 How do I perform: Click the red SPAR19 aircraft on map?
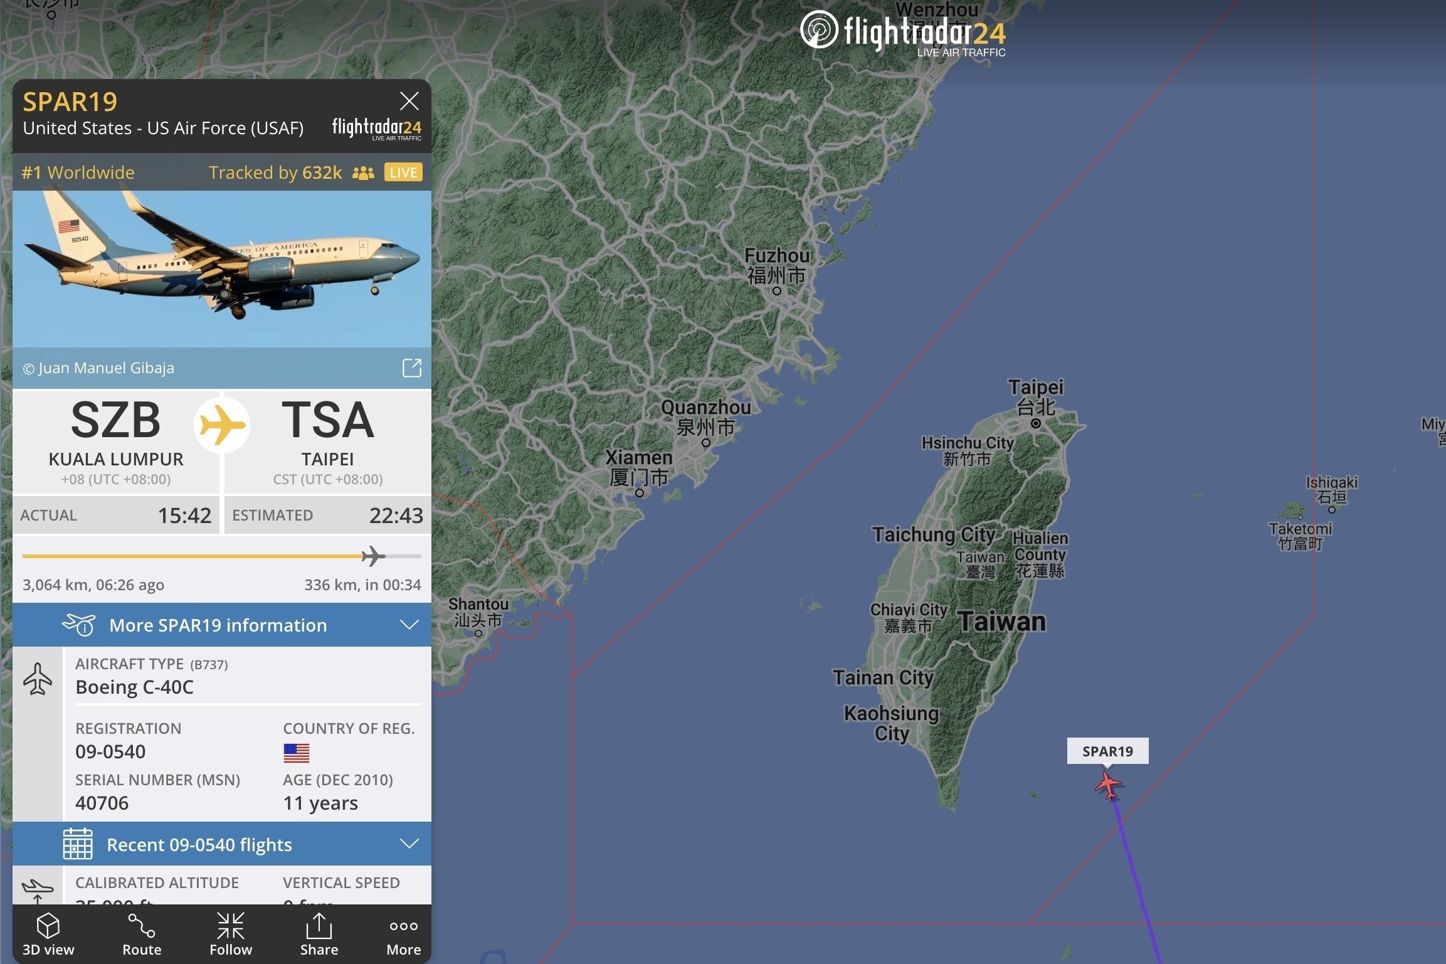tap(1109, 785)
